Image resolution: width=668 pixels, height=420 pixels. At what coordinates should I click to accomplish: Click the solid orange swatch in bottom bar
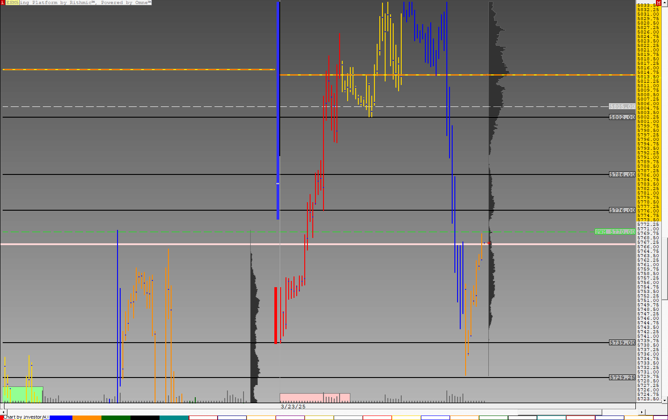coord(87,418)
